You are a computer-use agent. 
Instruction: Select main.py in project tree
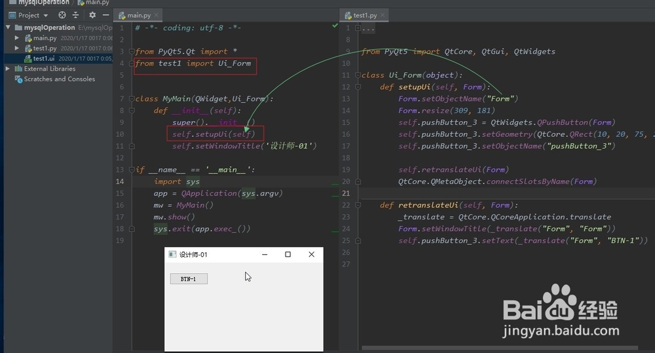point(45,38)
